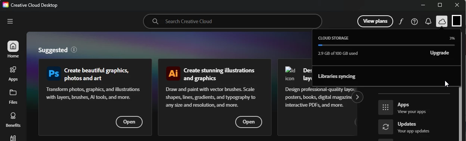Click the View plans button
The height and width of the screenshot is (141, 466).
(375, 21)
